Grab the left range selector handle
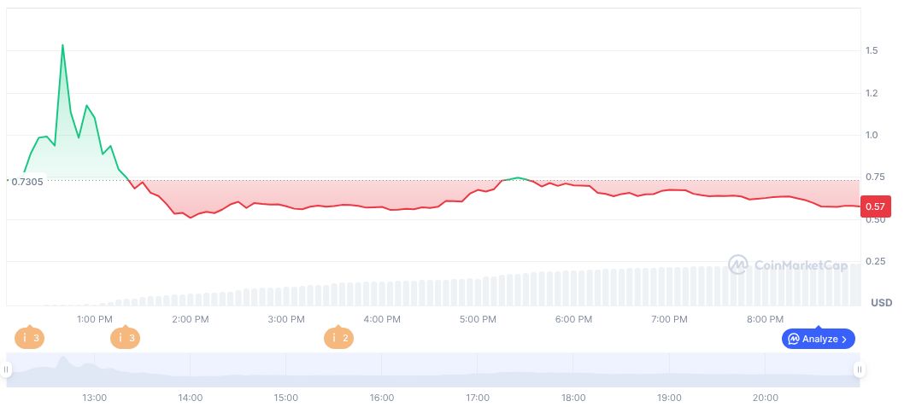 click(6, 369)
